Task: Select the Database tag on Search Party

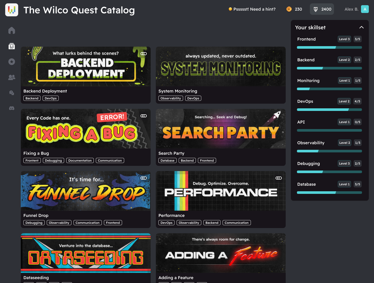Action: pyautogui.click(x=168, y=160)
